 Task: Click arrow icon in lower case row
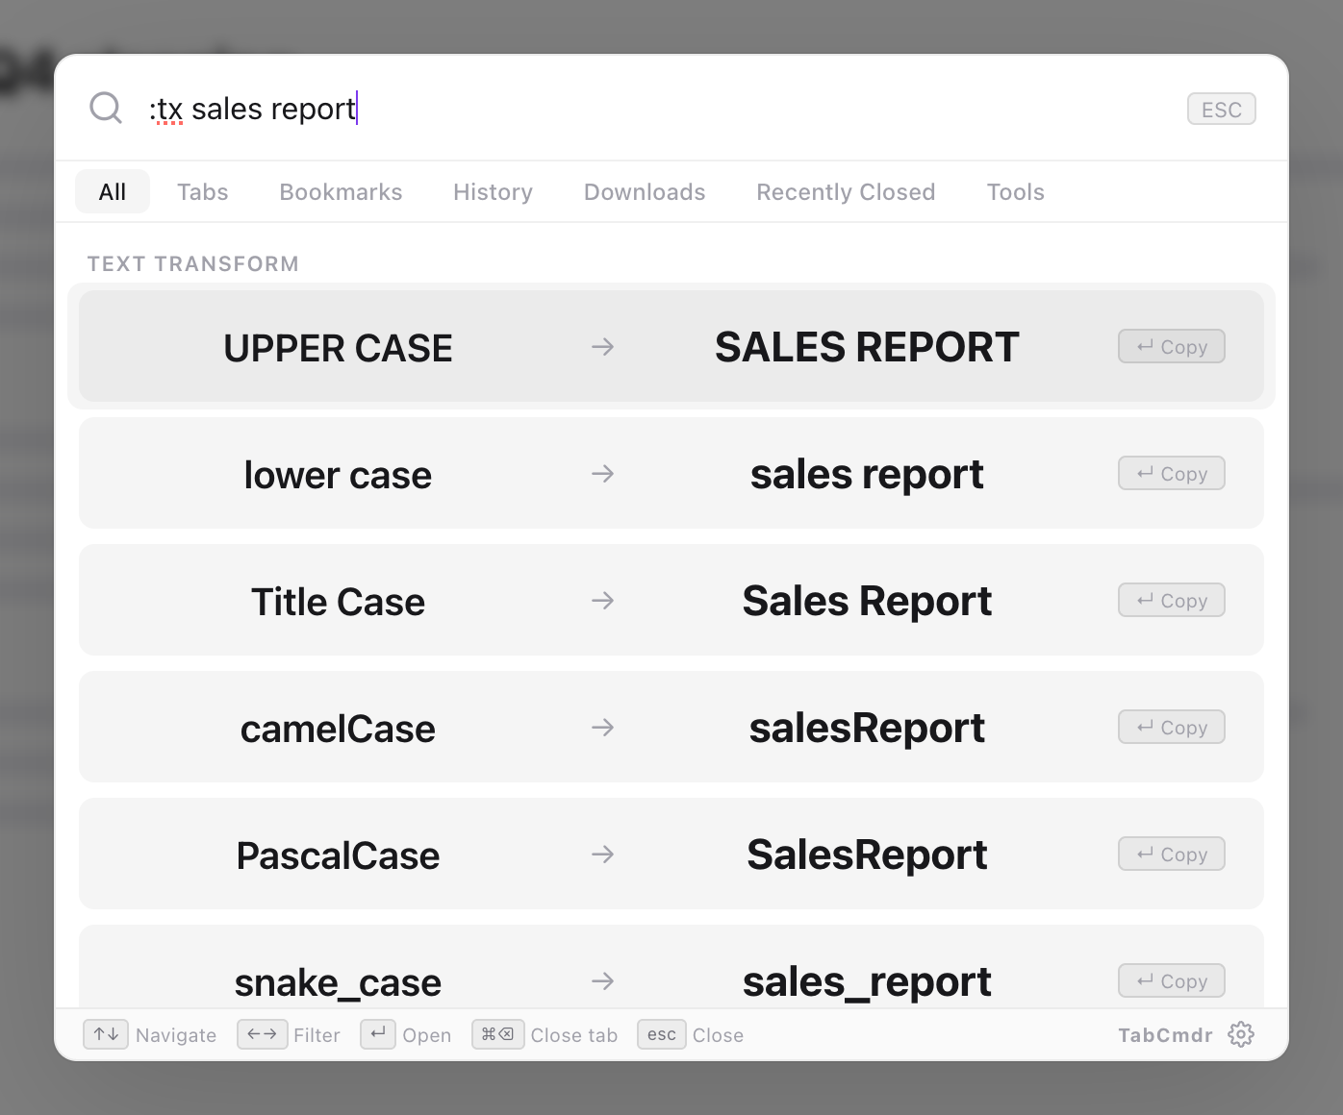click(602, 473)
